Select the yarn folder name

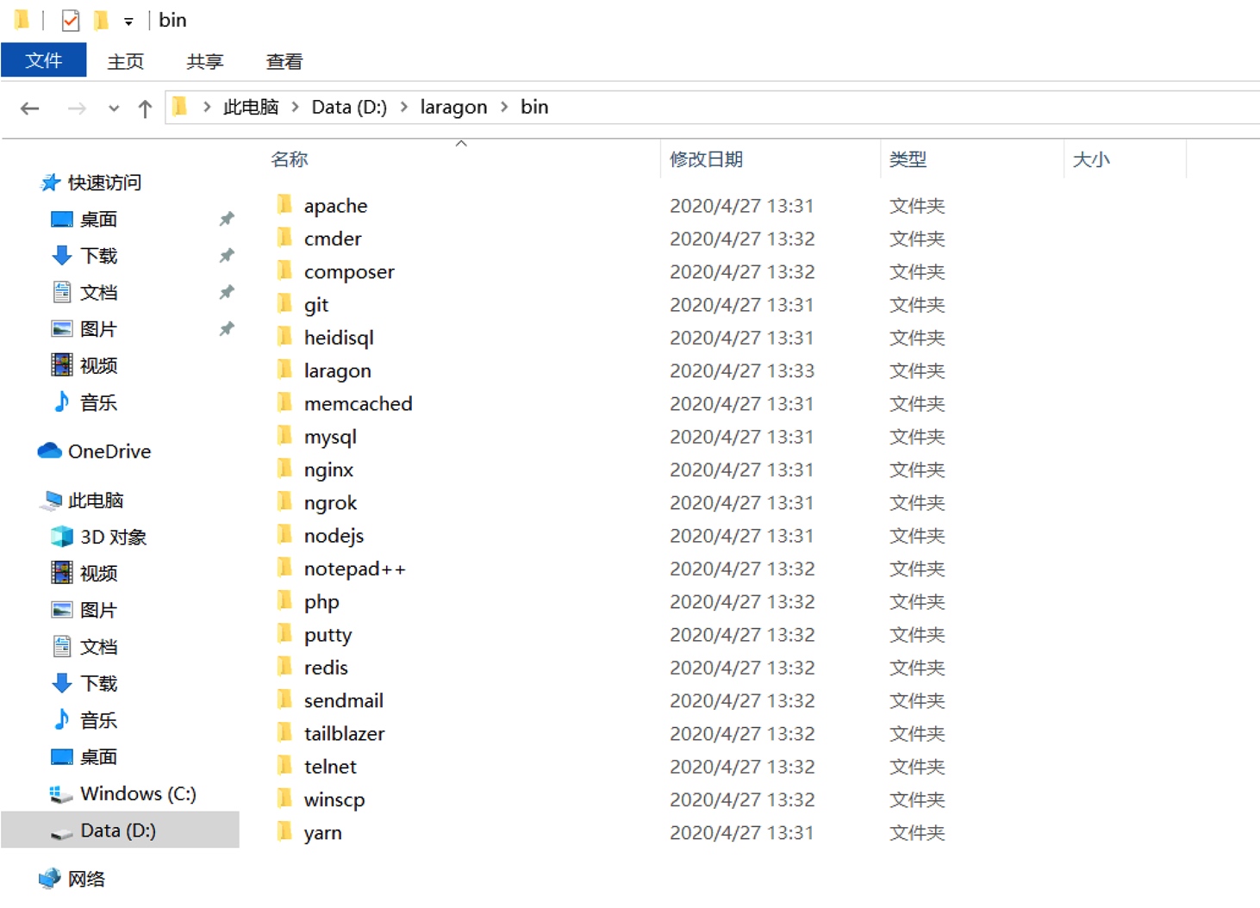[x=322, y=833]
